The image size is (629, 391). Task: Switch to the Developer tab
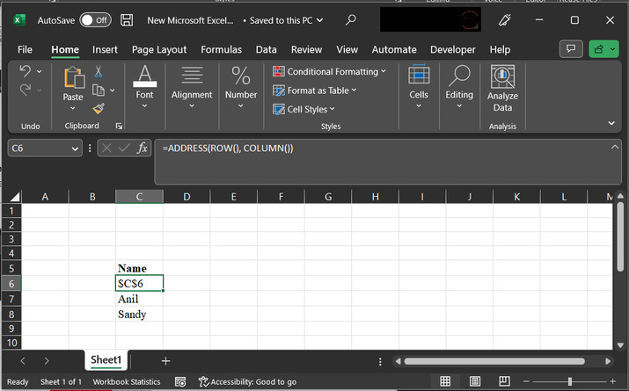point(452,50)
